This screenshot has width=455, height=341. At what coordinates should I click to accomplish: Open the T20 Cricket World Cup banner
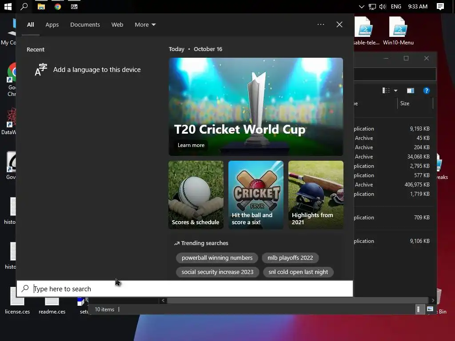click(255, 107)
